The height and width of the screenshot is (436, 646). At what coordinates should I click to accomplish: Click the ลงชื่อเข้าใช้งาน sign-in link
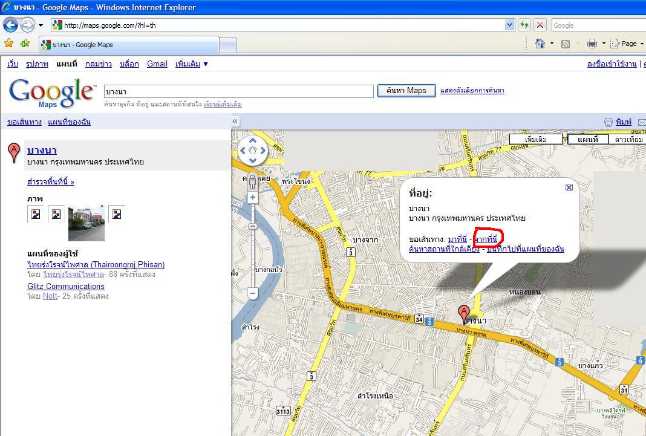click(612, 64)
